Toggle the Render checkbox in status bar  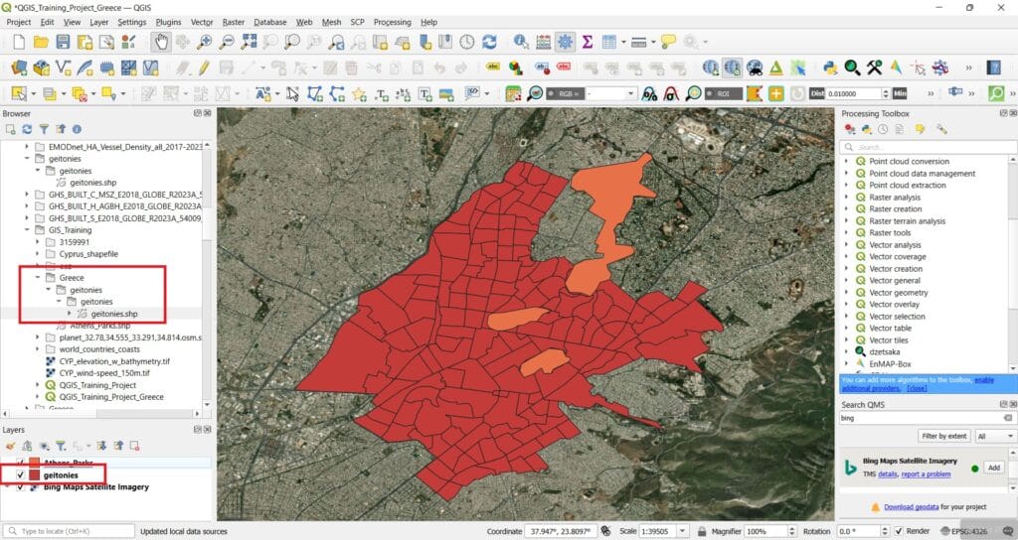(x=899, y=531)
